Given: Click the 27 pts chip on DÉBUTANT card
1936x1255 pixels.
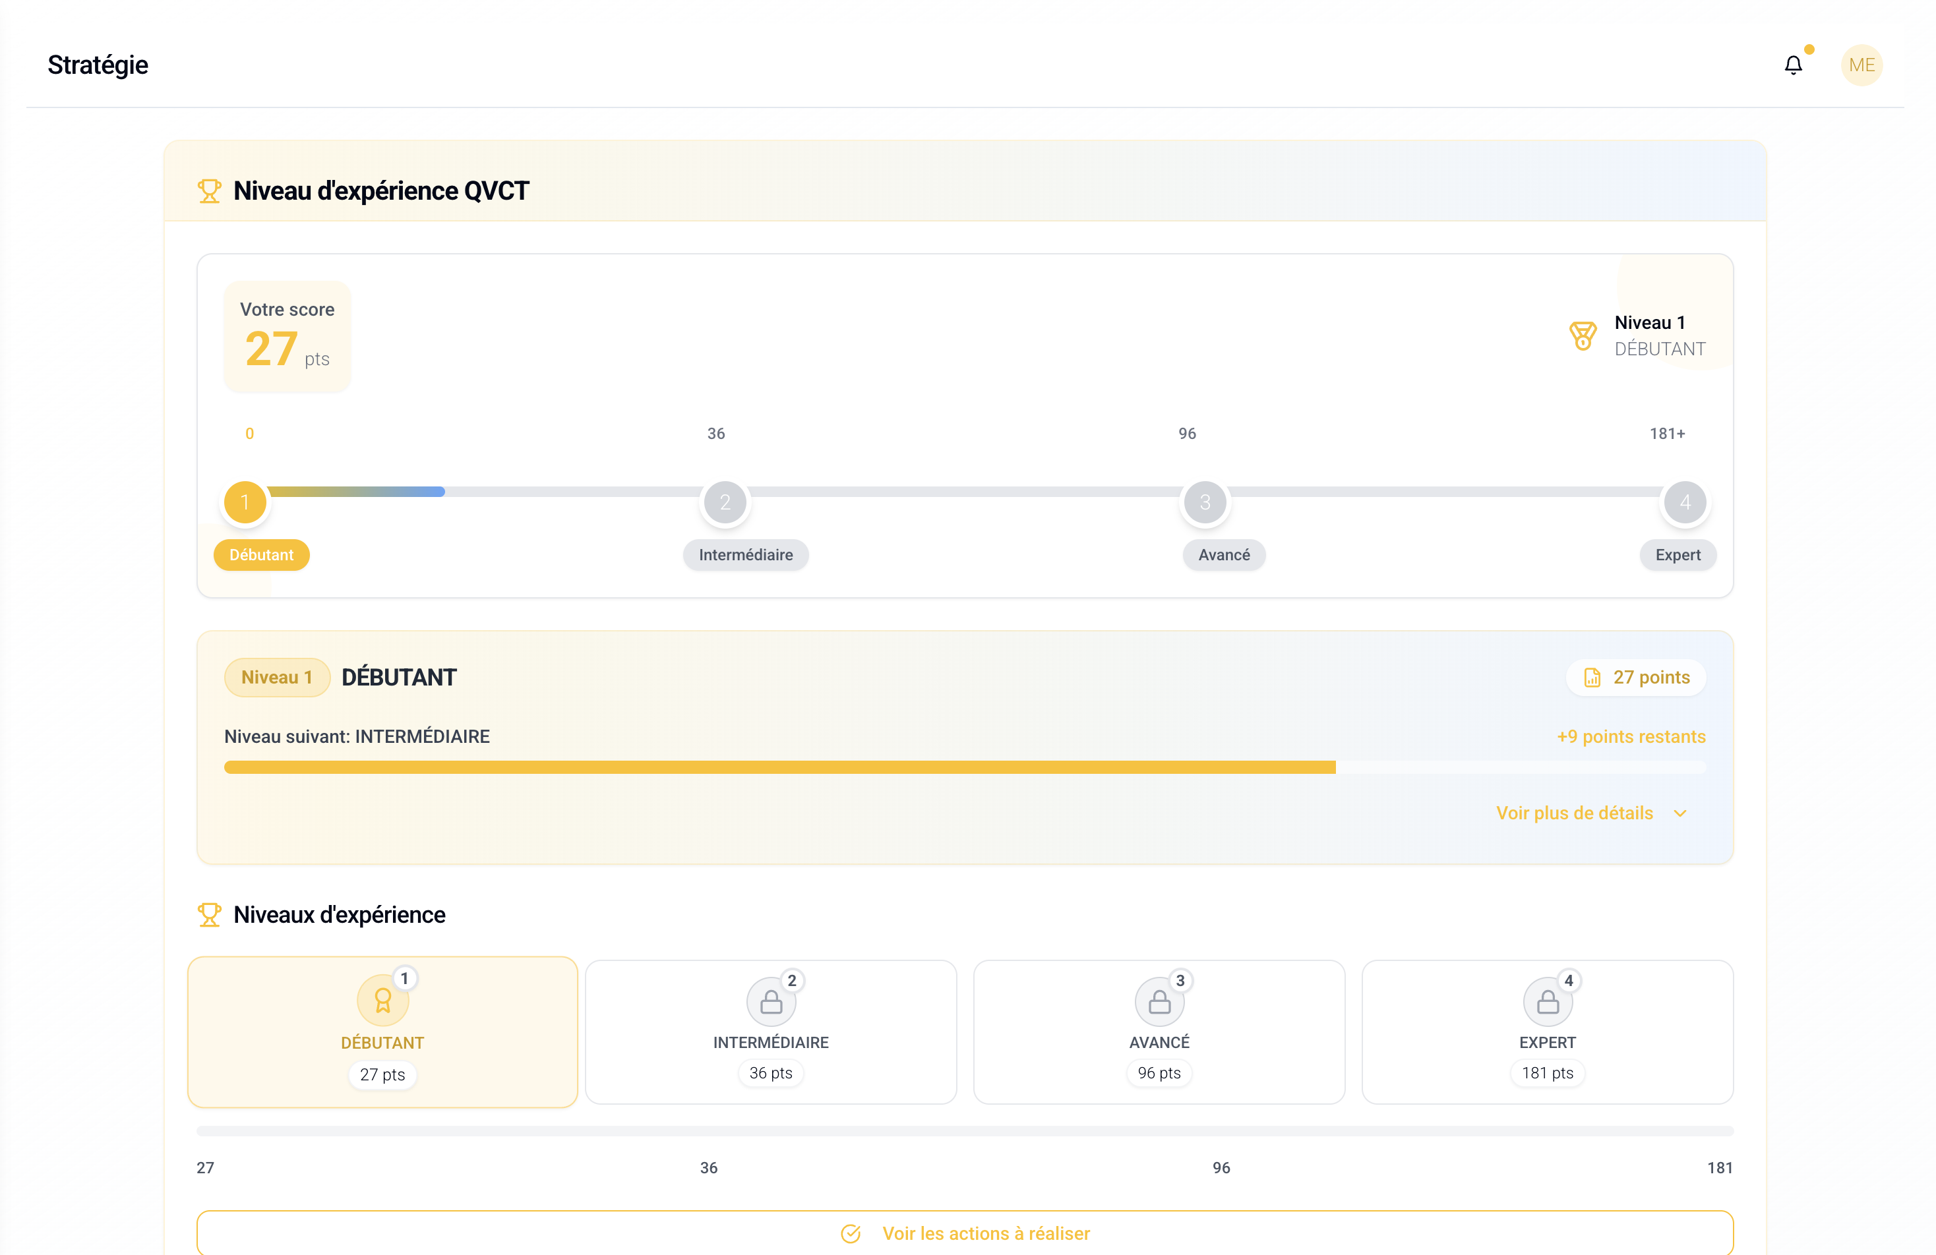Looking at the screenshot, I should point(382,1074).
